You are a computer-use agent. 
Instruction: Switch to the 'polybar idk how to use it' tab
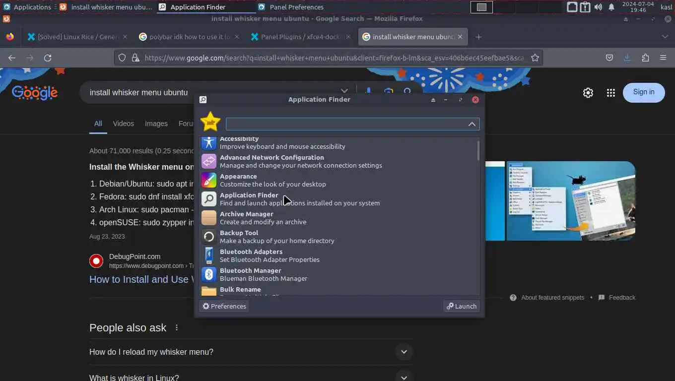(x=190, y=37)
